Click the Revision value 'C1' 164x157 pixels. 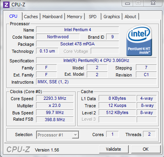pyautogui.click(x=146, y=75)
